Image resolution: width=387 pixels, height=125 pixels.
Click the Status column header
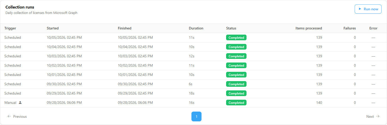click(x=231, y=28)
